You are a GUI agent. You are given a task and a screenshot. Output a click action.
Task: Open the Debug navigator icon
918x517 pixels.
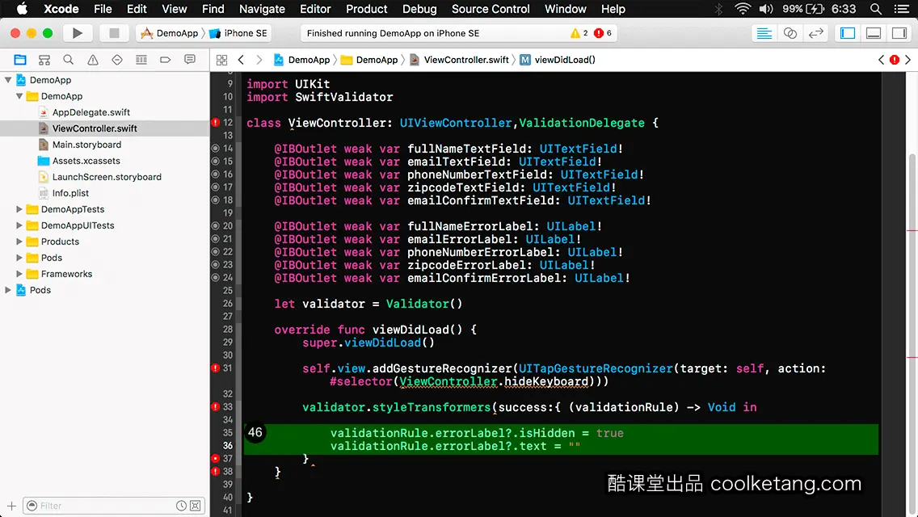pos(141,60)
